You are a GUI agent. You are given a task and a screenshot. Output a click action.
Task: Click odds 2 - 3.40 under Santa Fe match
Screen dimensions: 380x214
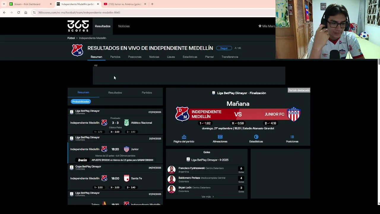[x=131, y=187]
